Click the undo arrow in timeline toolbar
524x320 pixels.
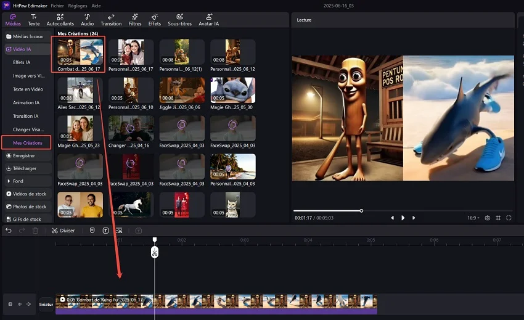point(9,230)
